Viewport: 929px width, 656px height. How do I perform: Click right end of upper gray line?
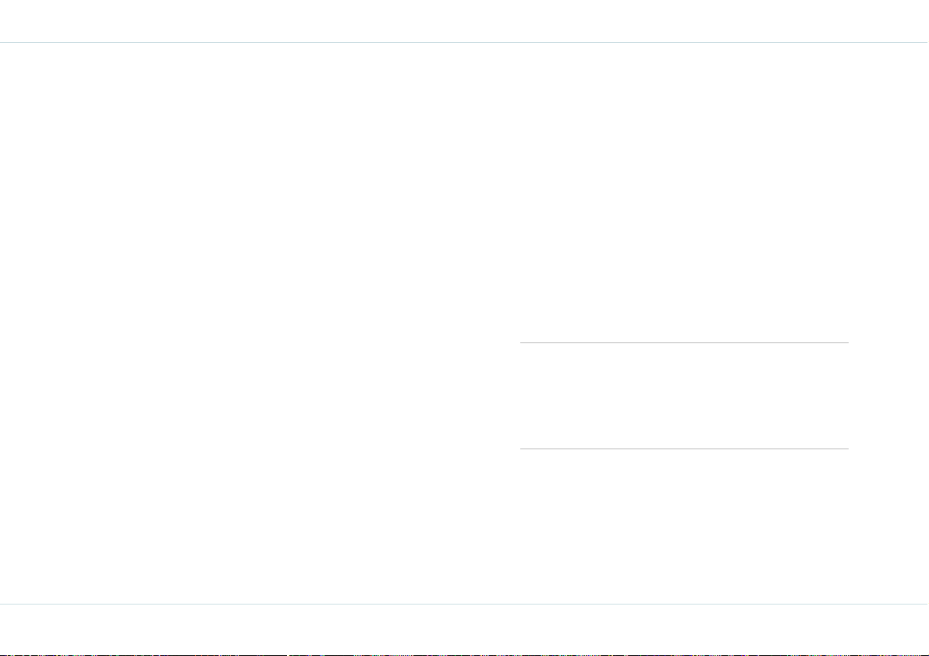click(x=846, y=342)
